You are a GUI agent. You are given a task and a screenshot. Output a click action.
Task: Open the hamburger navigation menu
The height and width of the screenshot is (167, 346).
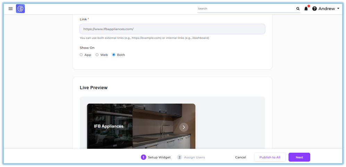click(x=10, y=9)
